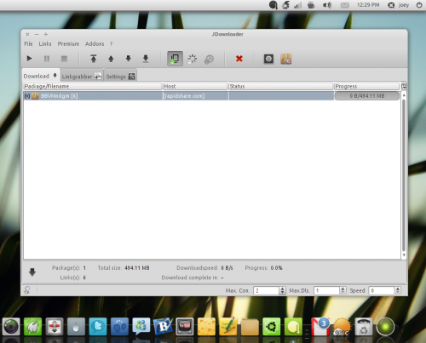
Task: Open the Gmail icon in the dock
Action: click(320, 327)
